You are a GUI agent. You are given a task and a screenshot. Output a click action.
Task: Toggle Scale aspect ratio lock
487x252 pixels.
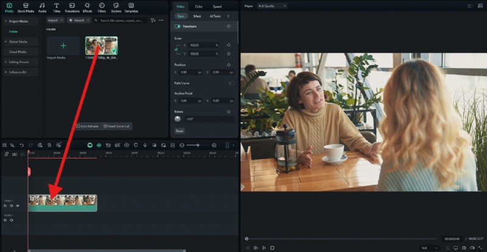[x=177, y=49]
